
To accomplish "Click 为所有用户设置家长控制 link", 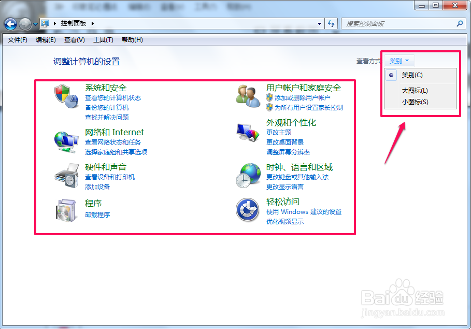I will [309, 108].
